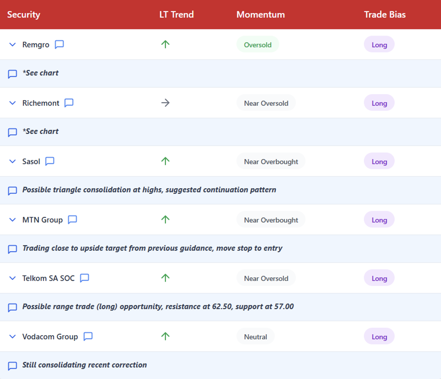Open the comment icon beside Richemont
The height and width of the screenshot is (379, 441).
click(x=69, y=103)
